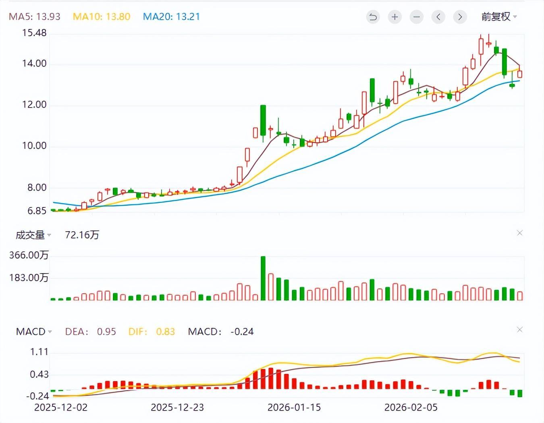Shift chart later with right arrow icon
The image size is (544, 423).
tap(460, 17)
